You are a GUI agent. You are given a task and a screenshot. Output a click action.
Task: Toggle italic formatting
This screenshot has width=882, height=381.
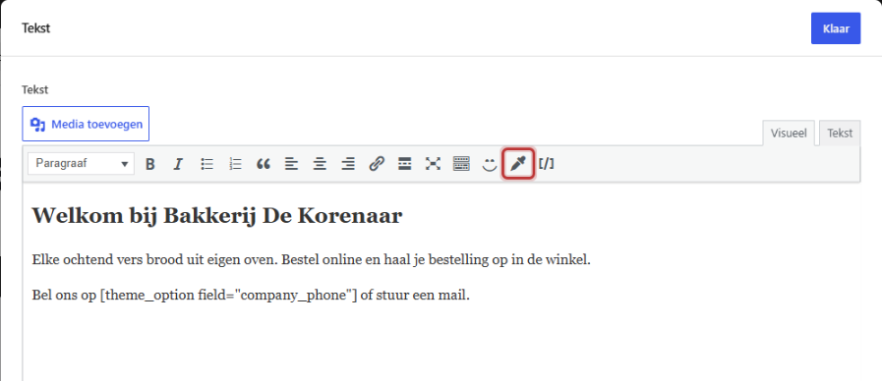coord(178,164)
